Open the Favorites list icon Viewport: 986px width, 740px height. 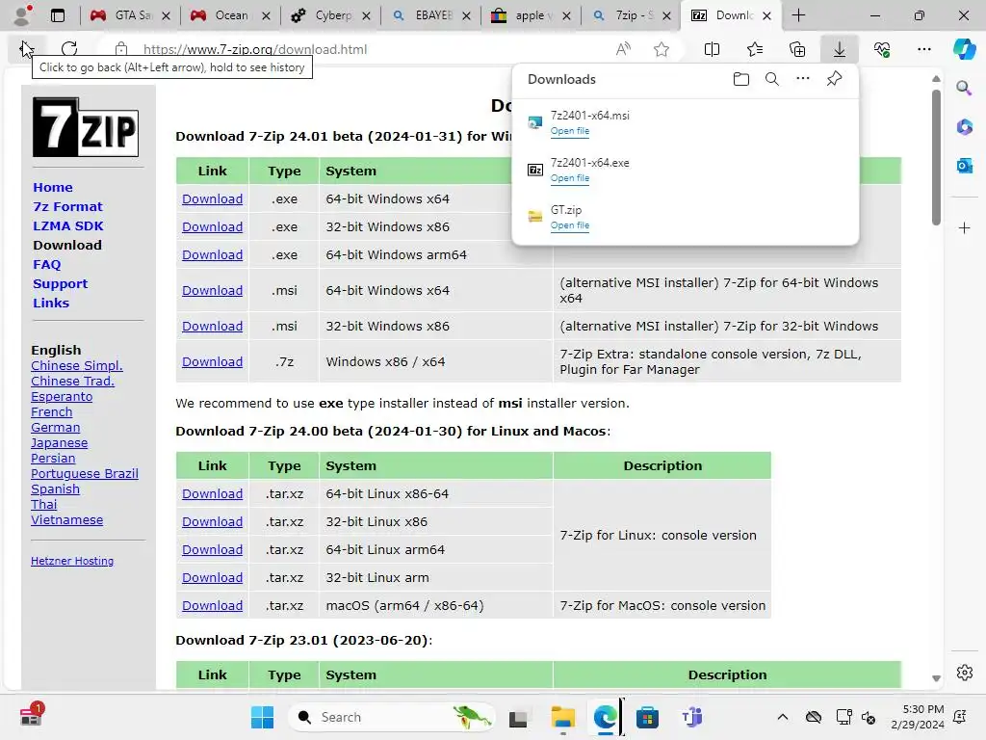tap(755, 49)
